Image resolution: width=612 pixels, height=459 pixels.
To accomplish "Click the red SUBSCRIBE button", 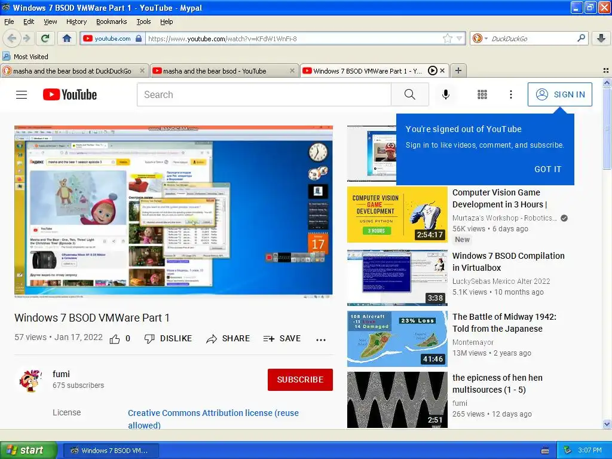I will point(300,380).
